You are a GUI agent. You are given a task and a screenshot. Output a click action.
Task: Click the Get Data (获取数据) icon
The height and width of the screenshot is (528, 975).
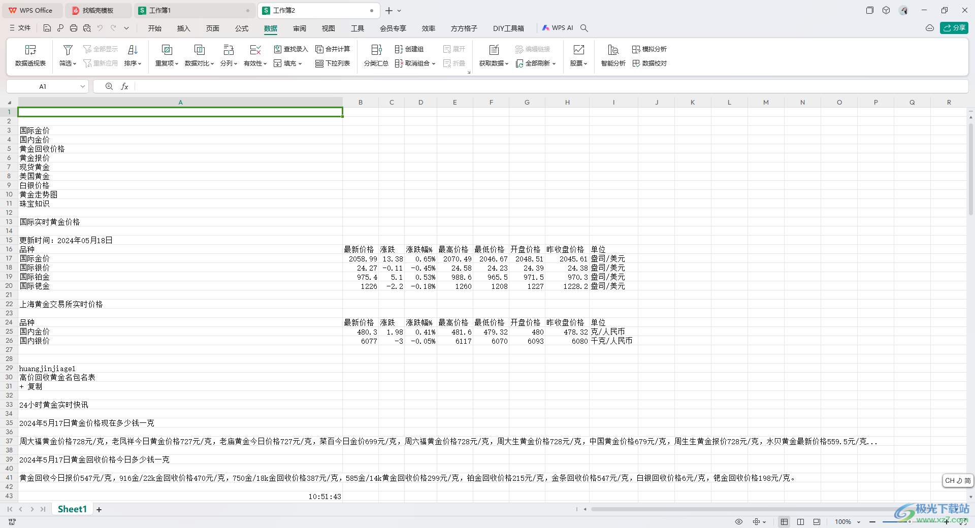tap(494, 50)
